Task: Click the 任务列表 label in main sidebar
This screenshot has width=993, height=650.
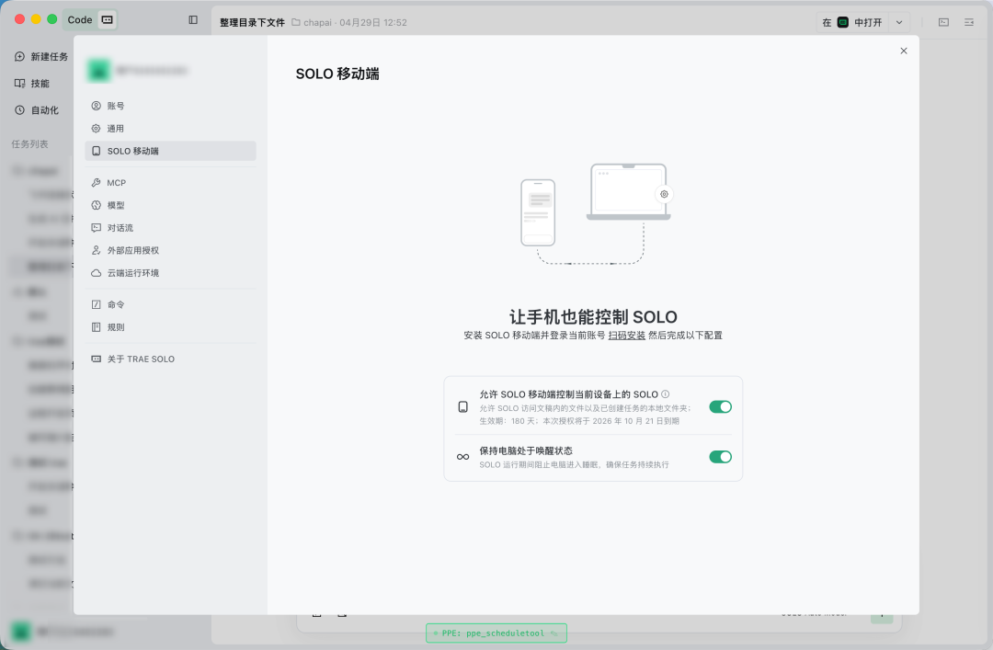Action: tap(29, 143)
